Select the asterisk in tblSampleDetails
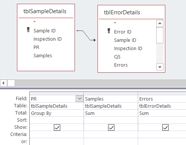The image size is (186, 145). 35,22
